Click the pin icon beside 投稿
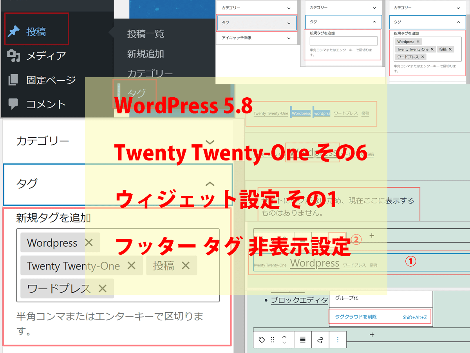Image resolution: width=470 pixels, height=353 pixels. (x=14, y=32)
